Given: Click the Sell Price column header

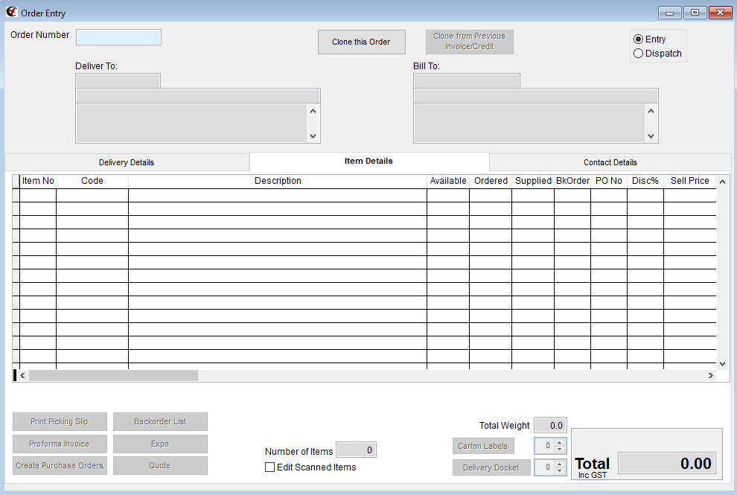Looking at the screenshot, I should [x=689, y=181].
